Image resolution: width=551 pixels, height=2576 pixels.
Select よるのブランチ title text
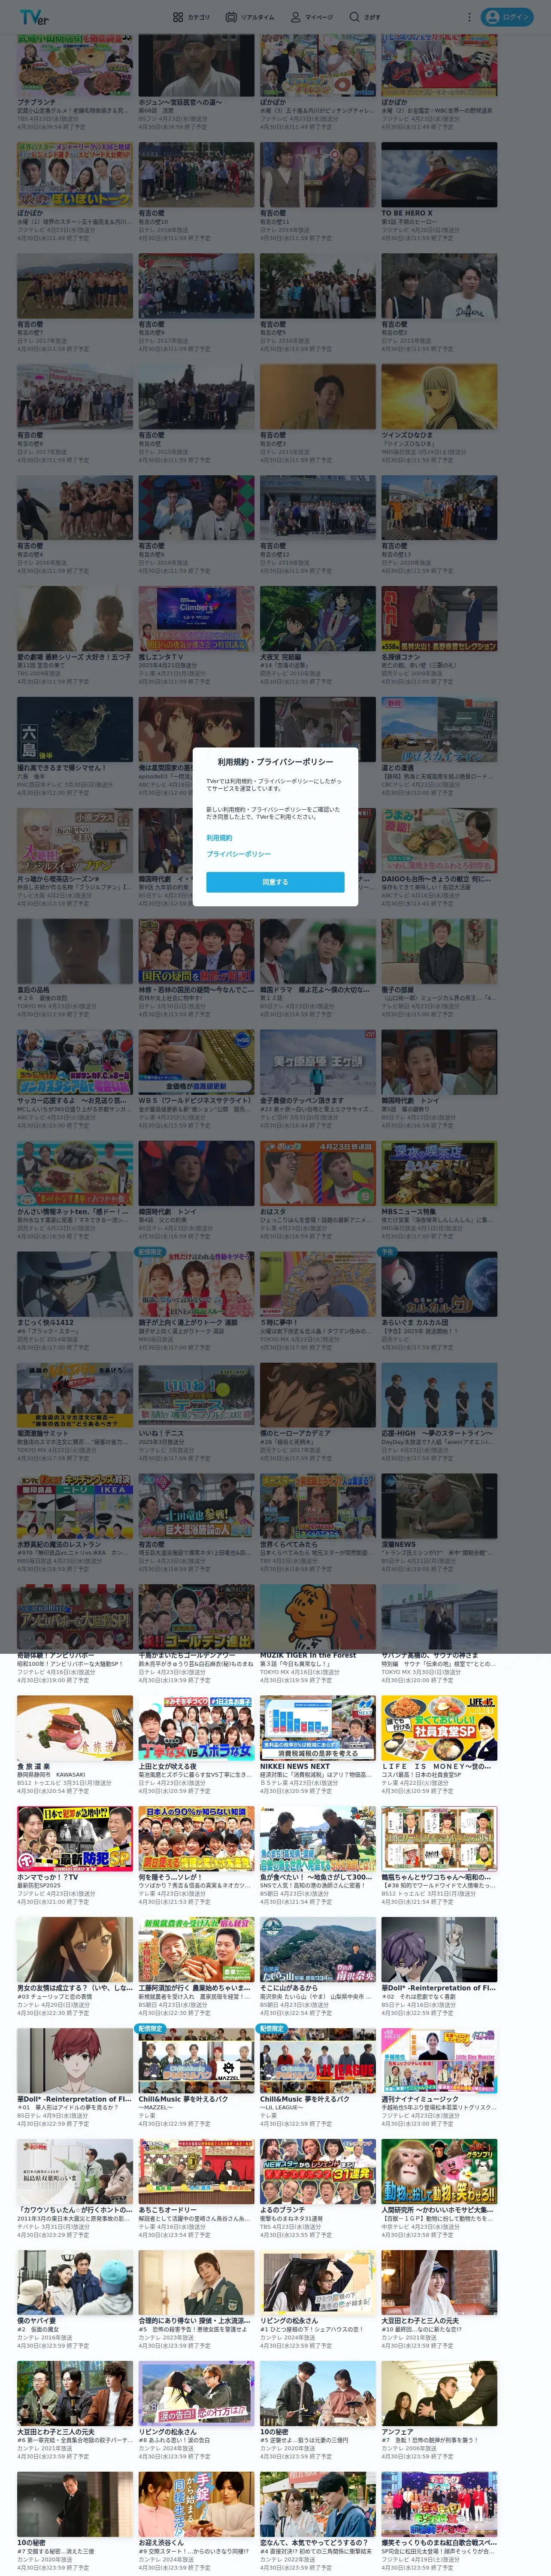click(283, 2210)
